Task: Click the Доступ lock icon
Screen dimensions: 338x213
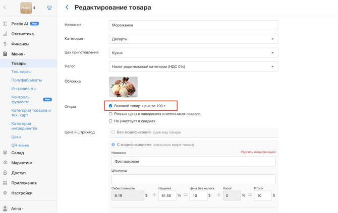Action: pos(5,173)
